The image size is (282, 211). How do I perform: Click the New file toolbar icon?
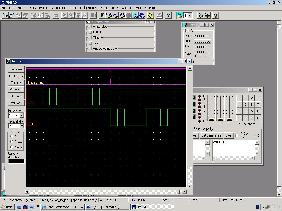pos(5,15)
